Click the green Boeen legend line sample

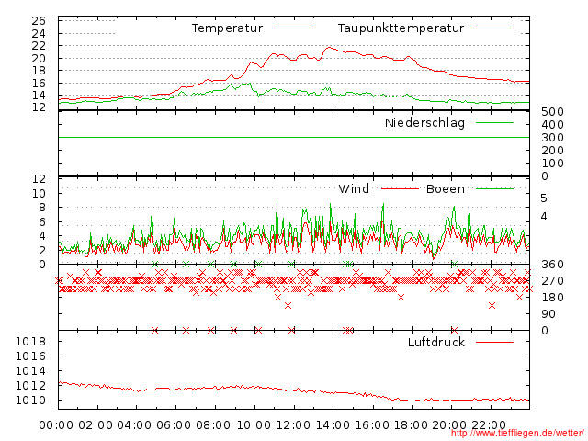(x=494, y=188)
